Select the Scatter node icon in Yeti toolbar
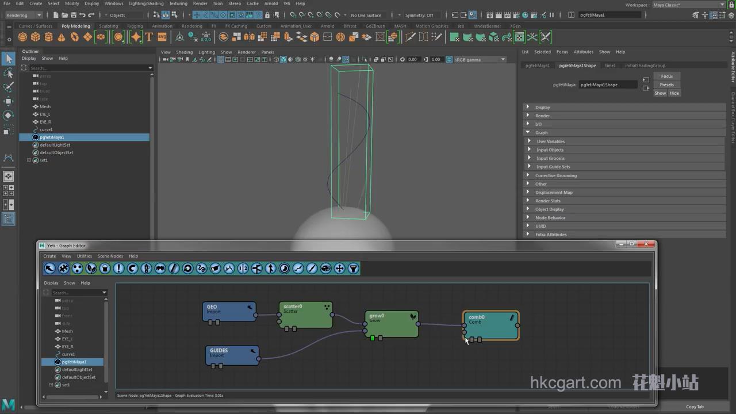Image resolution: width=736 pixels, height=414 pixels. point(77,269)
